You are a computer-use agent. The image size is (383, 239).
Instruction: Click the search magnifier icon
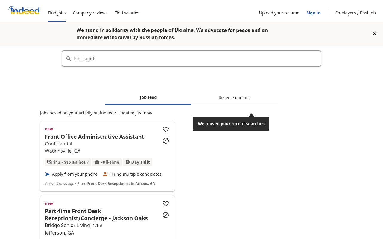[69, 59]
